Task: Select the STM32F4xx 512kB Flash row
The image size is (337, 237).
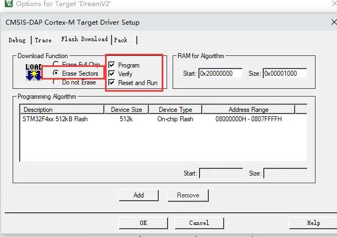Action: pyautogui.click(x=56, y=119)
